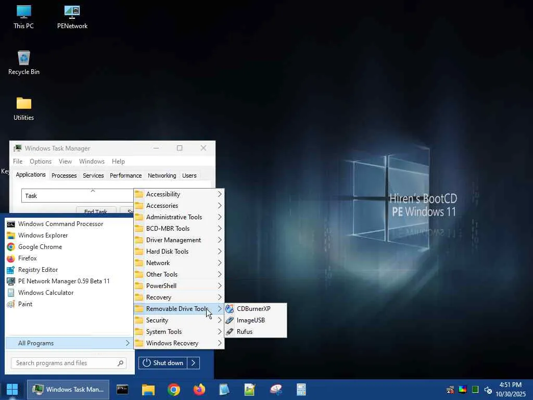533x400 pixels.
Task: Expand the System Tools folder
Action: click(x=179, y=332)
